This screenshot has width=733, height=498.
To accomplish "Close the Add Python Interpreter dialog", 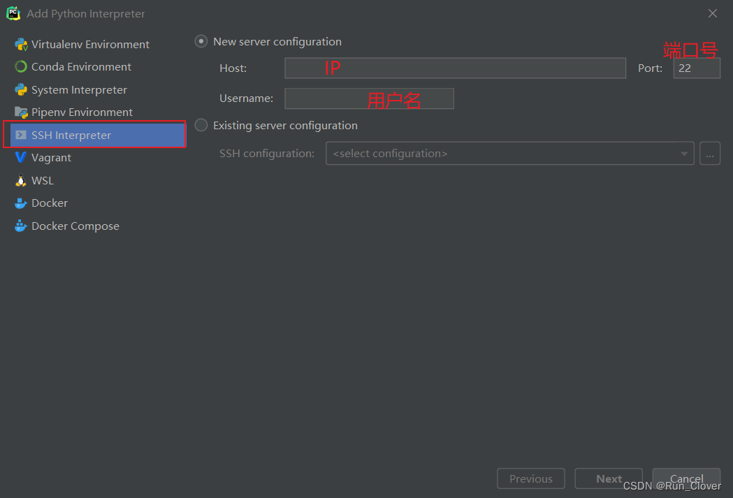I will point(713,13).
